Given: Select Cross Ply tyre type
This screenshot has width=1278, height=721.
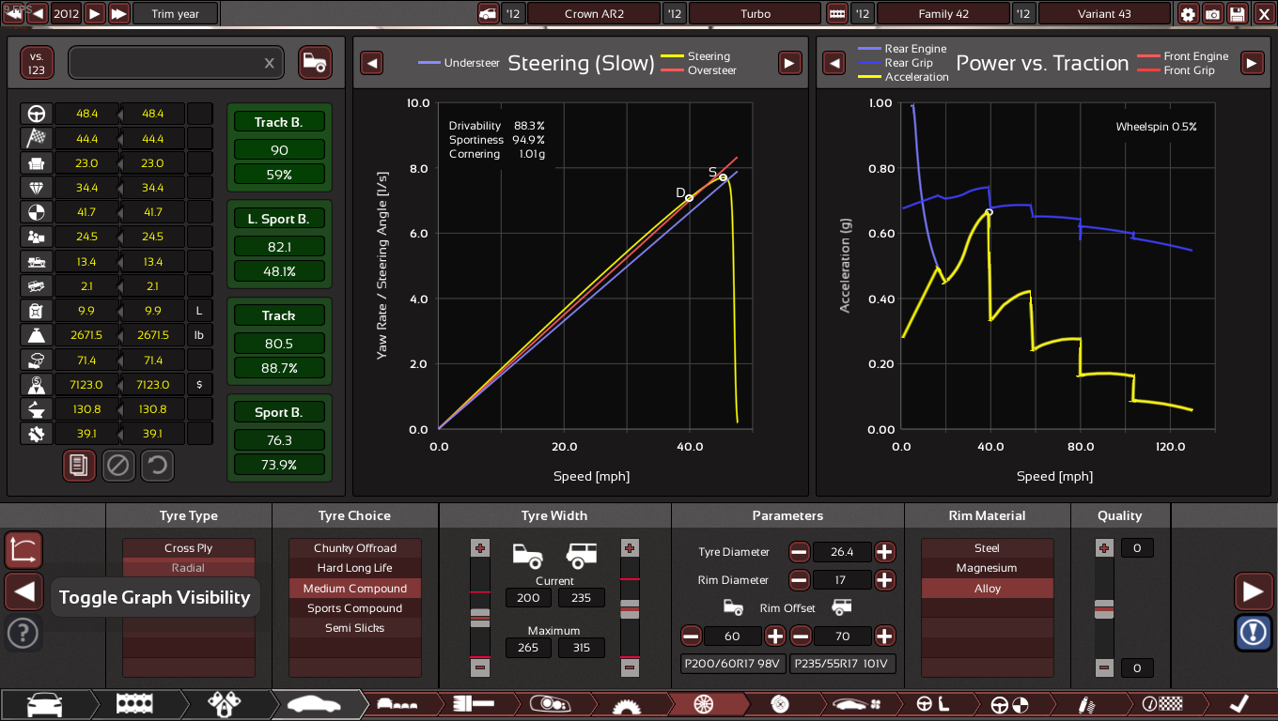Looking at the screenshot, I should point(189,548).
